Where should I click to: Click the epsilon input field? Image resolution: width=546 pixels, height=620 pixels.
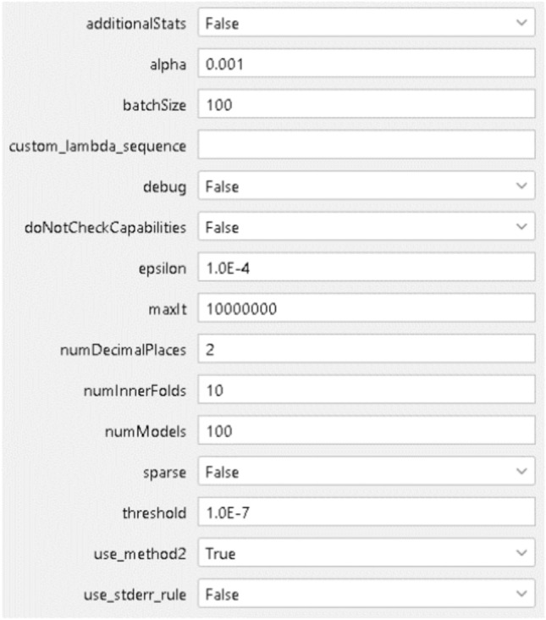tap(366, 268)
